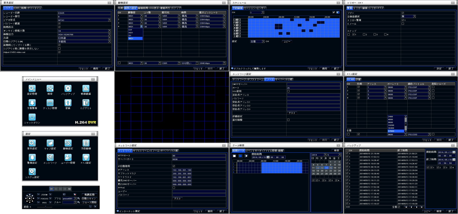Open the ネットワーク globe icon

50,157
